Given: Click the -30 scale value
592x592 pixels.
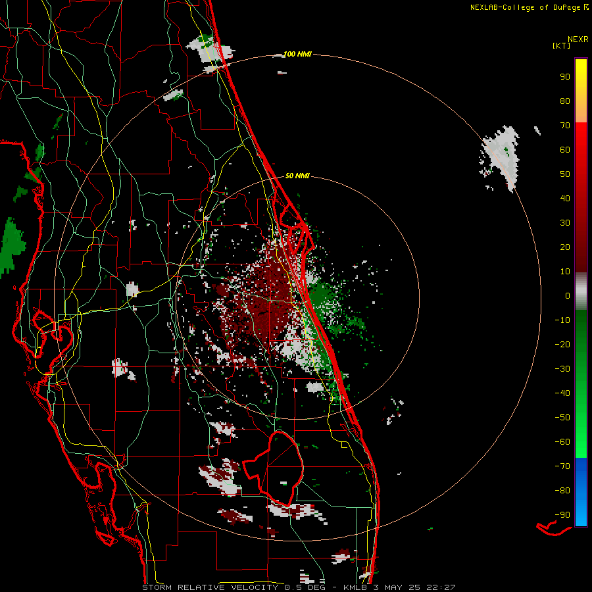Looking at the screenshot, I should pyautogui.click(x=562, y=369).
